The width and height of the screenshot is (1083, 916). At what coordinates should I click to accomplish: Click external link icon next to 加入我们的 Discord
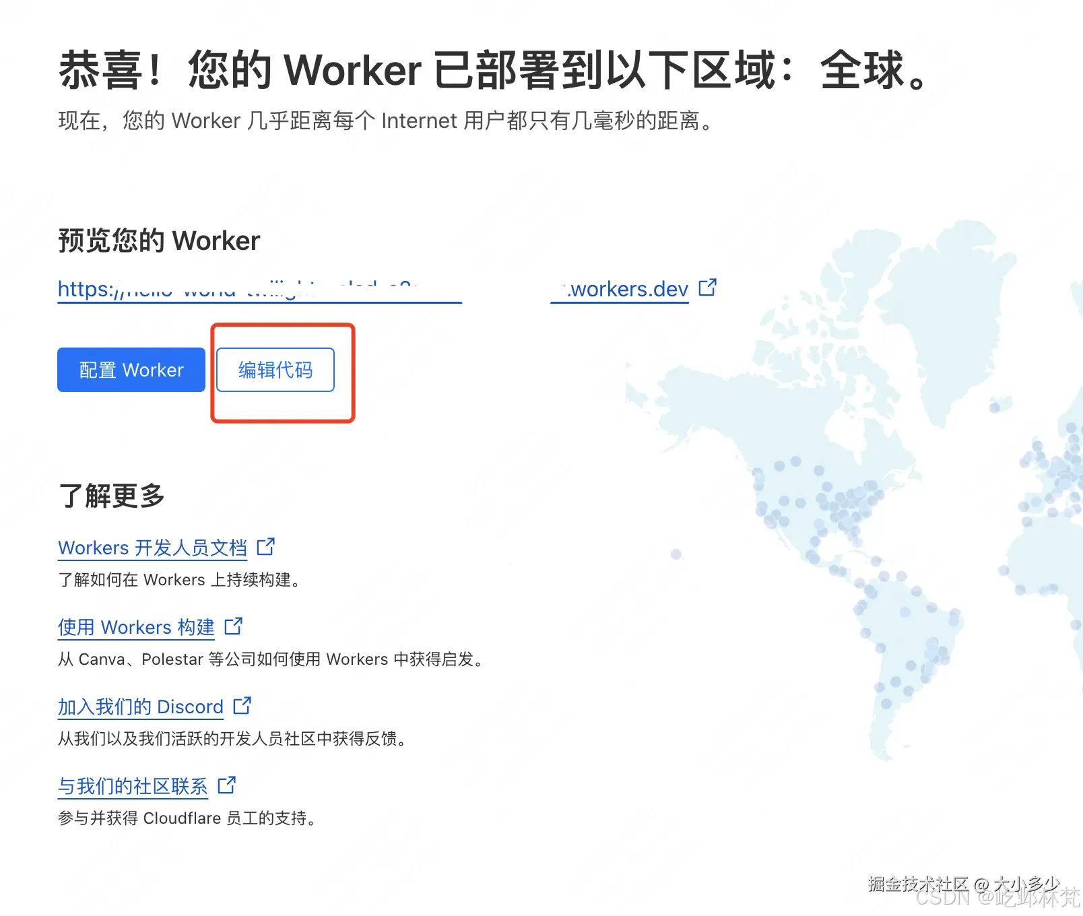coord(242,706)
